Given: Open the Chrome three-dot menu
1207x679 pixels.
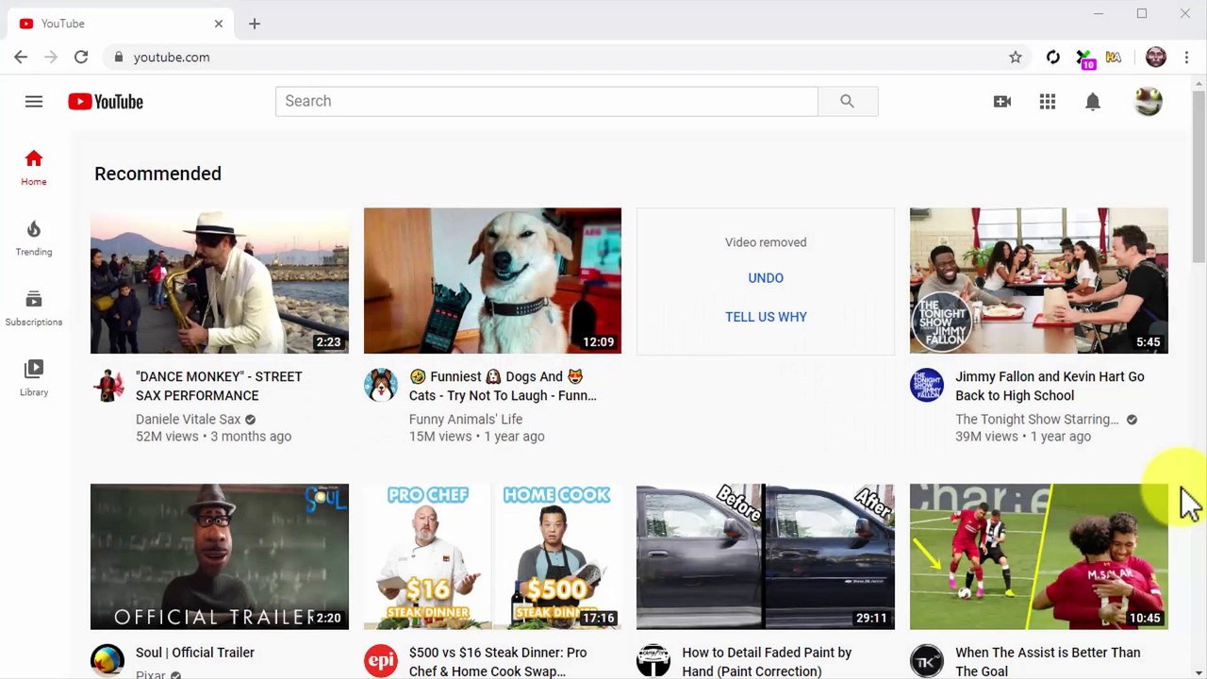Looking at the screenshot, I should (x=1186, y=58).
